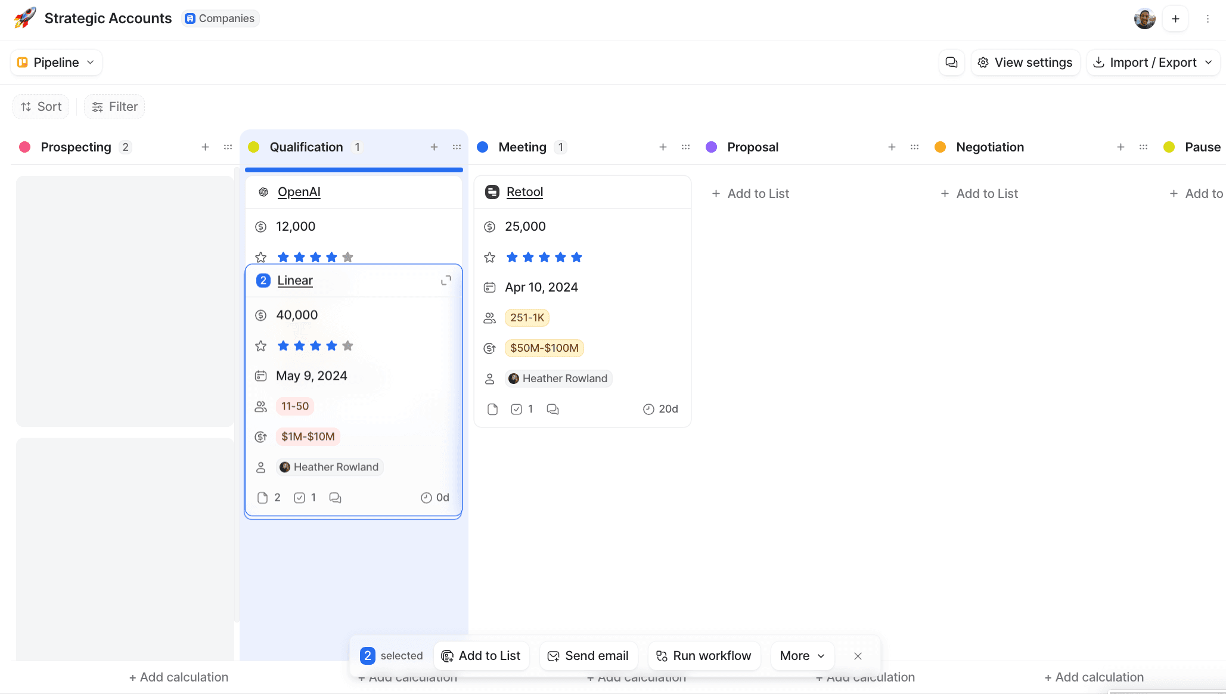Viewport: 1226px width, 694px height.
Task: Click Heather Rowland on the Retool card
Action: tap(558, 379)
